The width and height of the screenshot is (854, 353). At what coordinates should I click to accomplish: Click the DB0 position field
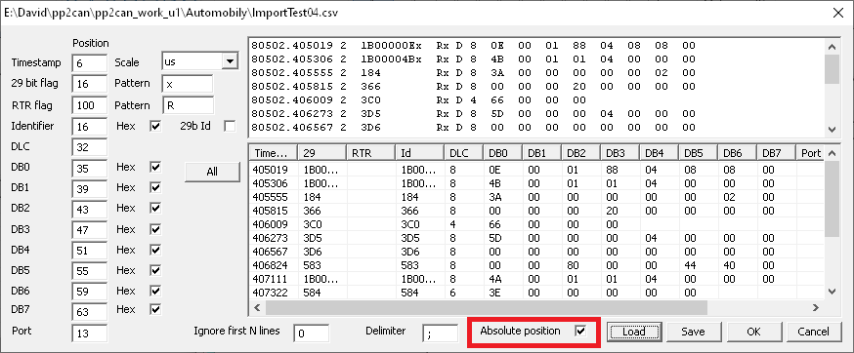pos(89,168)
